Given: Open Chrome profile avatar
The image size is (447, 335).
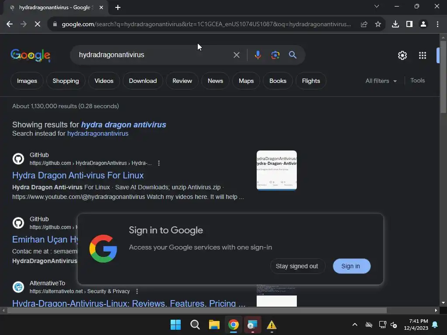Looking at the screenshot, I should [423, 24].
